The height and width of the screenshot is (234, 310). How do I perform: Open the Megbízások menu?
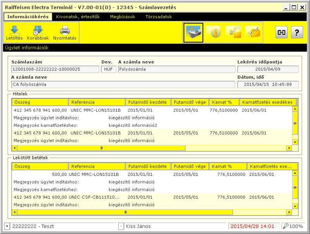122,17
